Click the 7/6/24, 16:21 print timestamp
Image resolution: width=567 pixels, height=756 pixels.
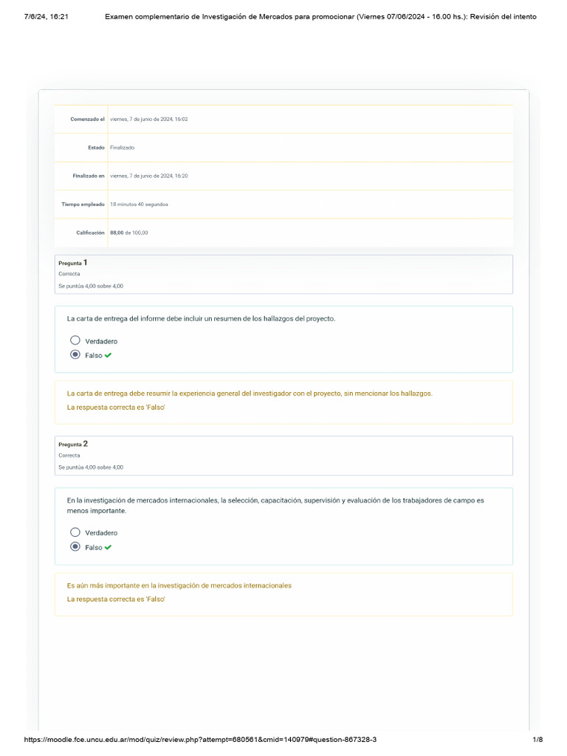pyautogui.click(x=47, y=16)
